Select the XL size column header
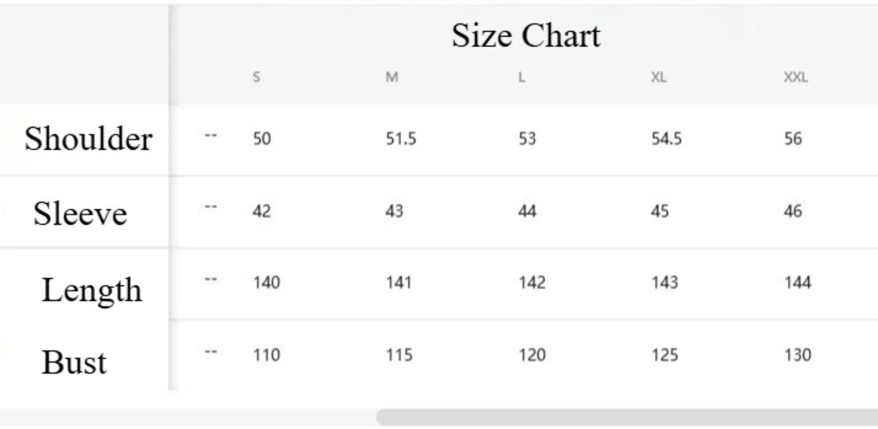The width and height of the screenshot is (878, 429). 659,77
